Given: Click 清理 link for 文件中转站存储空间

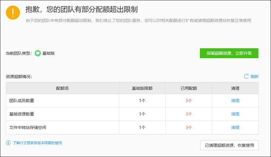Looking at the screenshot, I should (x=235, y=128).
